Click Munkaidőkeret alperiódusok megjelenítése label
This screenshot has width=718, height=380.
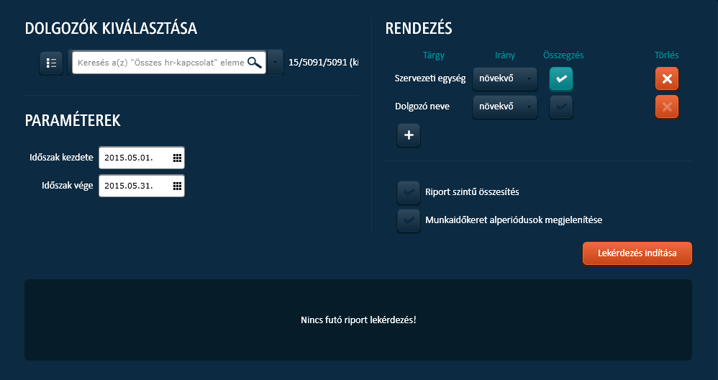(514, 220)
